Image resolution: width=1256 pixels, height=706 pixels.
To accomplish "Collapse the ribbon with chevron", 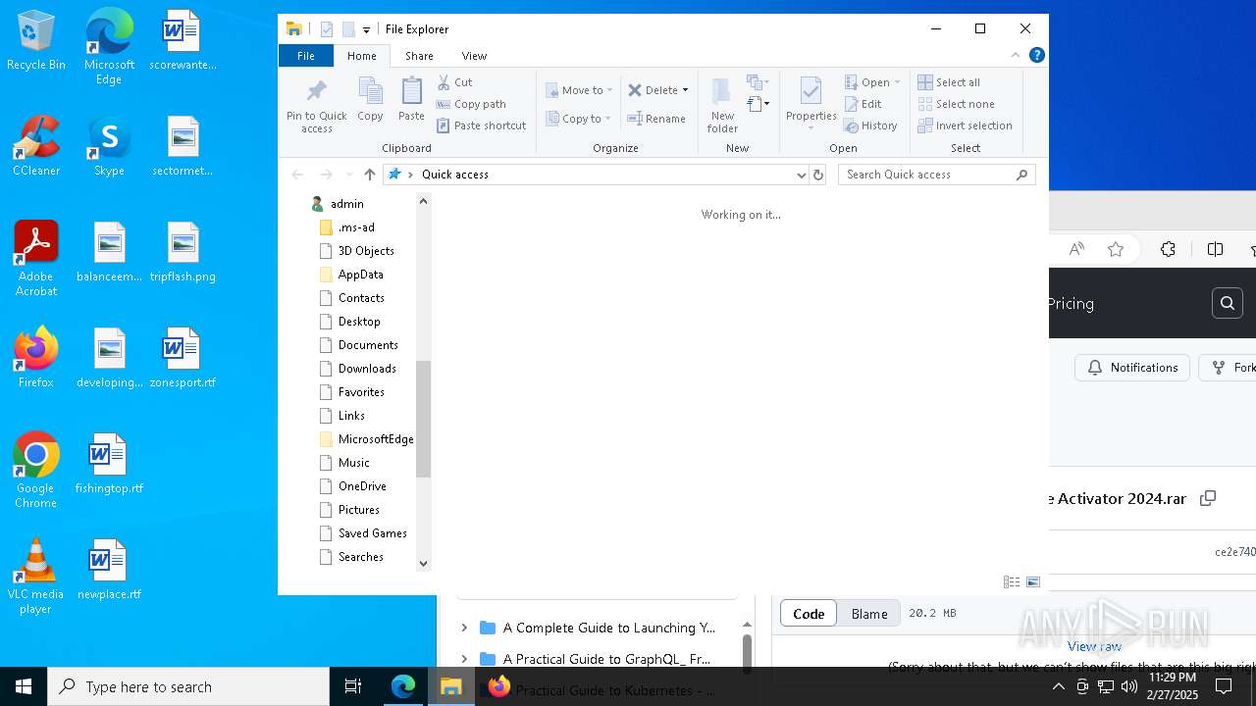I will pyautogui.click(x=1015, y=55).
